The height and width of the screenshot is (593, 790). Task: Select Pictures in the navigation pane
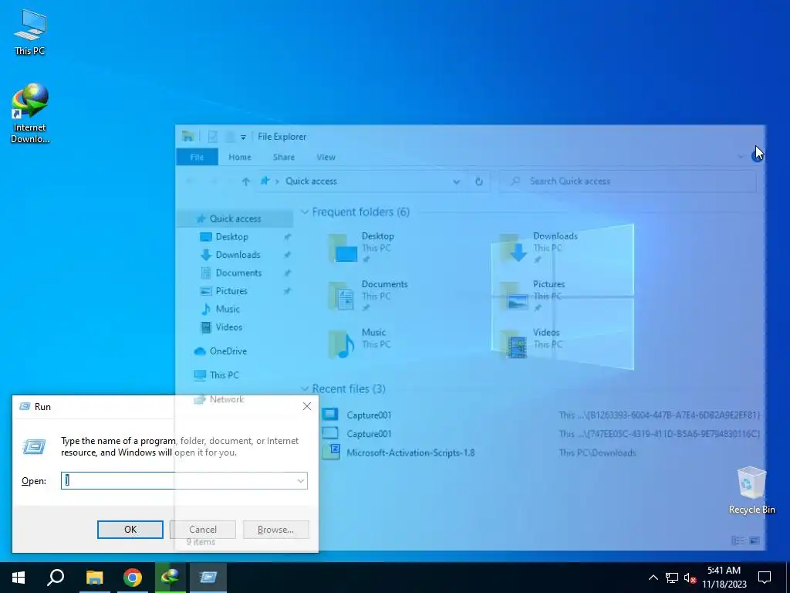coord(231,291)
